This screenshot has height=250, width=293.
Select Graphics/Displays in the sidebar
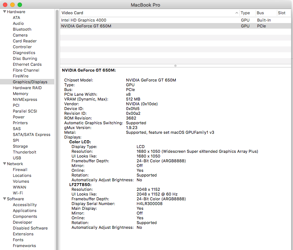pos(27,82)
